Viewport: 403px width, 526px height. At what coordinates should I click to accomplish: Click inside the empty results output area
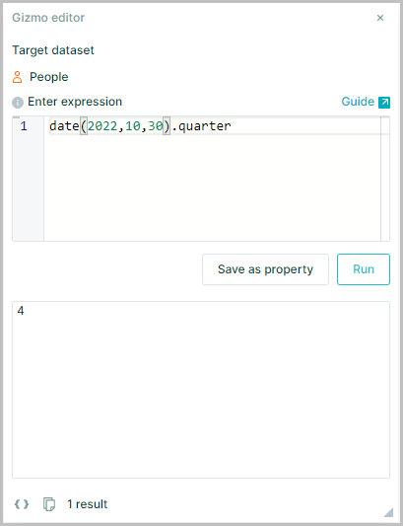pyautogui.click(x=201, y=396)
